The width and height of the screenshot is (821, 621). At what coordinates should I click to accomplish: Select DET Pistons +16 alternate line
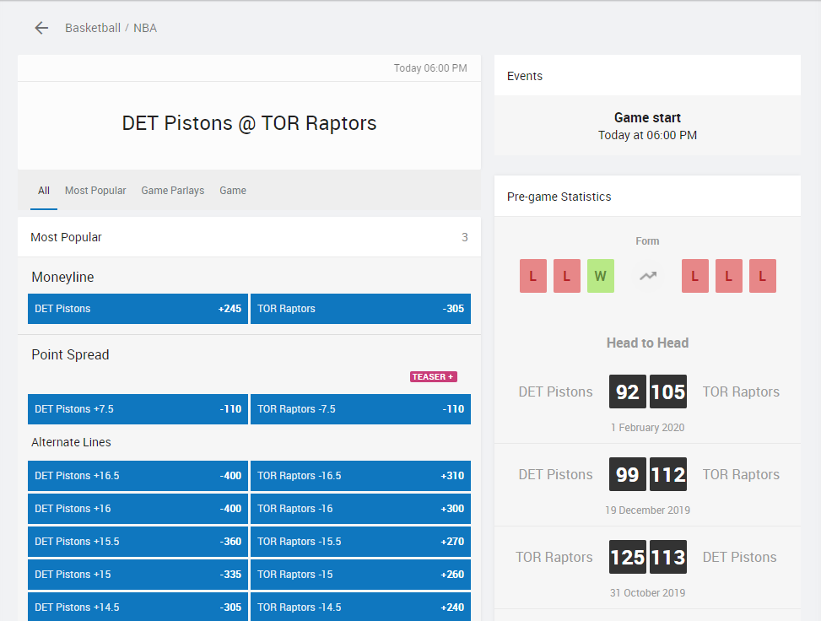click(x=138, y=509)
